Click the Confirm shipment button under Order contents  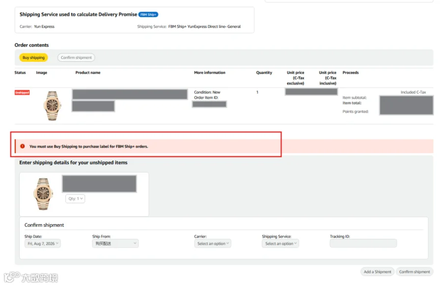click(76, 57)
